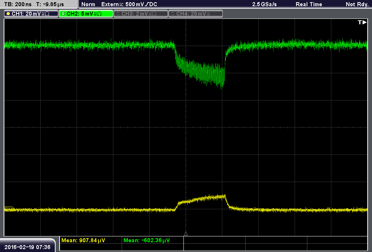Screen dimensions: 372x252
Task: Open the Extern 500 mV trigger source
Action: click(x=129, y=4)
